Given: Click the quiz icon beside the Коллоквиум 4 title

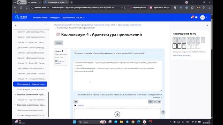Looking at the screenshot, I should [58, 34].
